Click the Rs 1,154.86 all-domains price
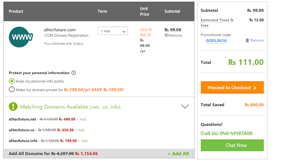This screenshot has height=162, width=283. pyautogui.click(x=87, y=154)
